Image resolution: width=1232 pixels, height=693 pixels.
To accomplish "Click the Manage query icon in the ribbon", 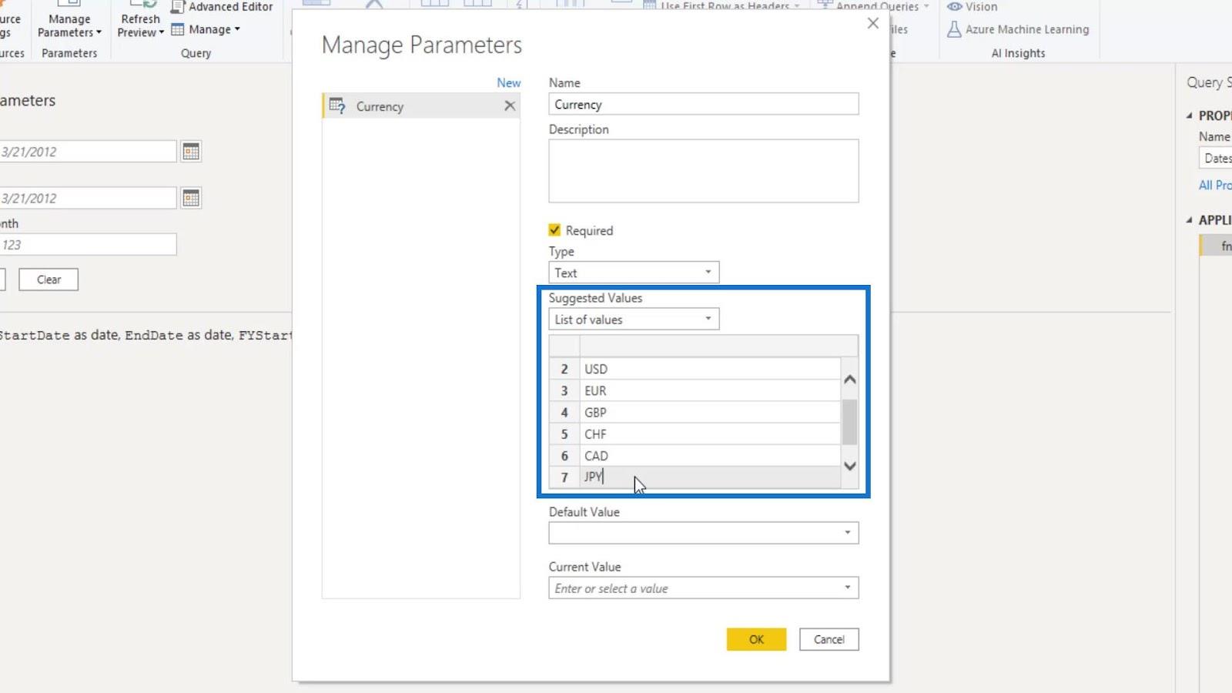I will (x=178, y=30).
